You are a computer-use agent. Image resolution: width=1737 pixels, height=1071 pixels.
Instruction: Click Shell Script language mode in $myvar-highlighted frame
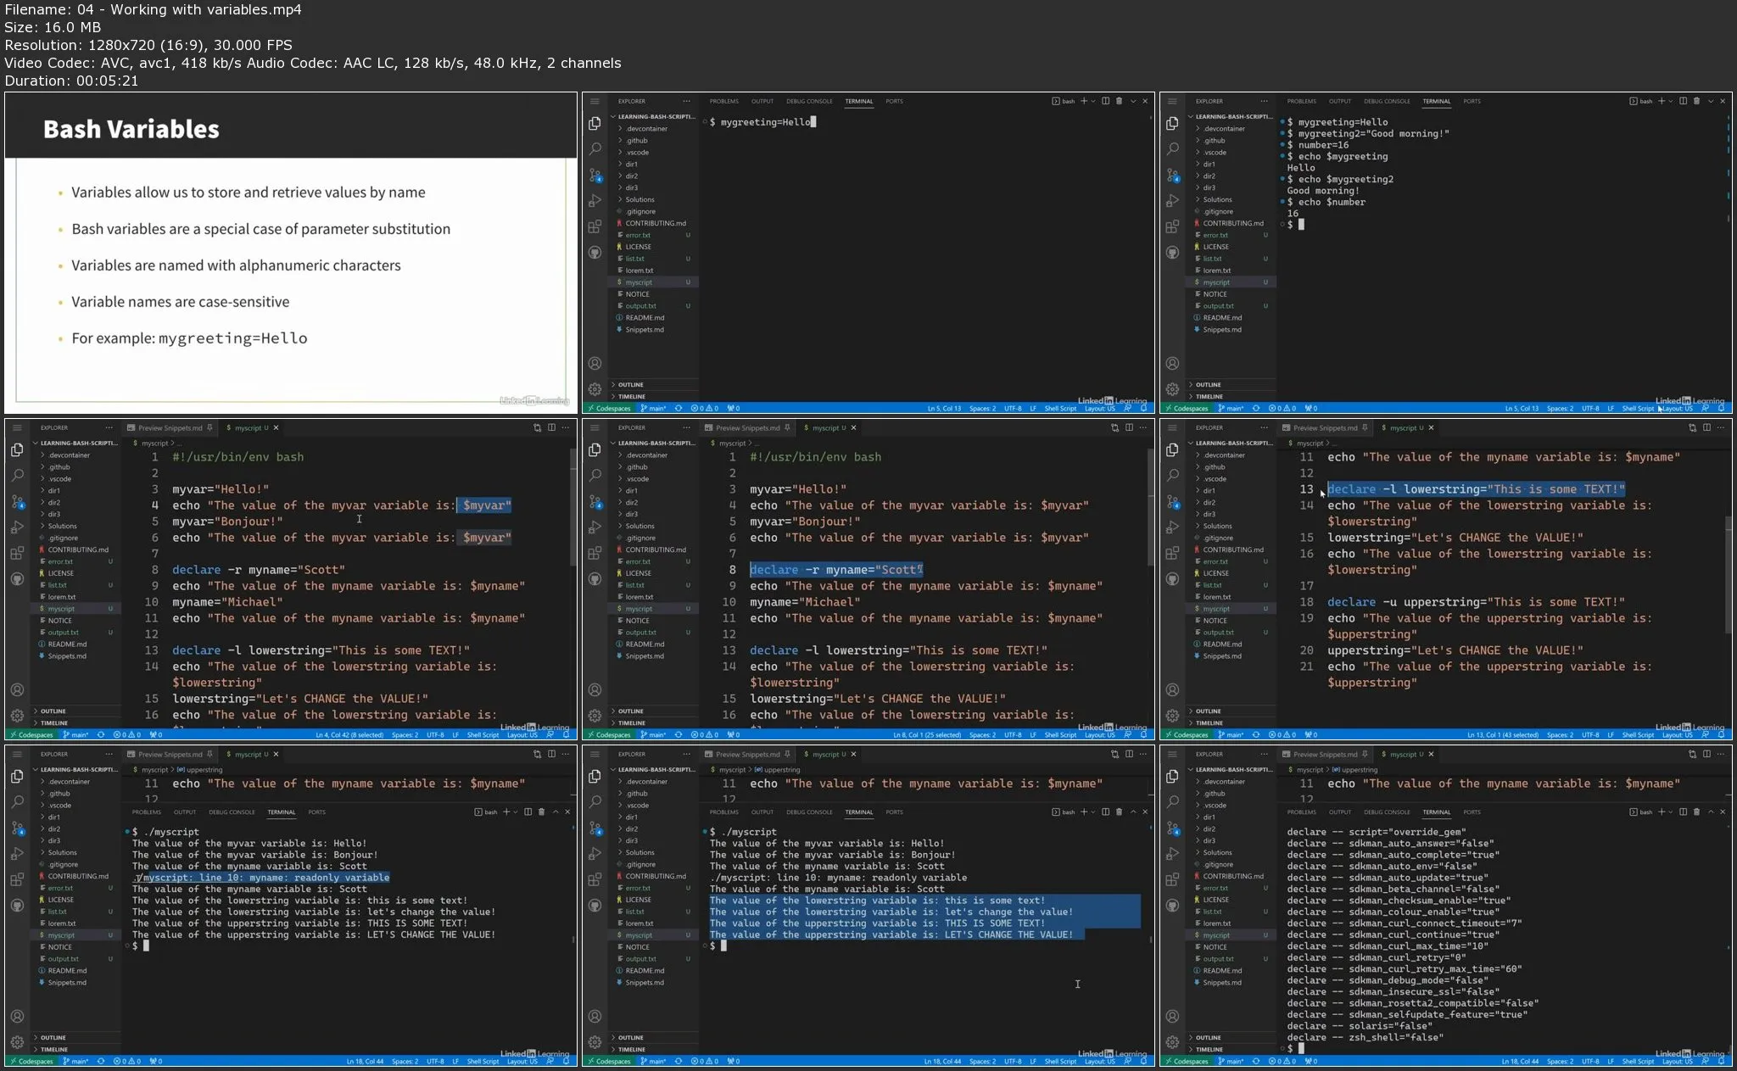click(483, 734)
